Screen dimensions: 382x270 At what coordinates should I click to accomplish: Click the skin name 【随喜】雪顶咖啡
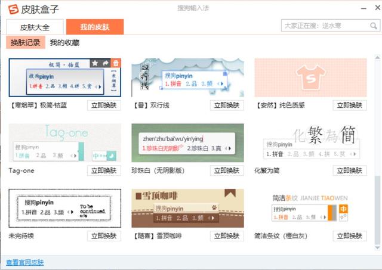(157, 235)
